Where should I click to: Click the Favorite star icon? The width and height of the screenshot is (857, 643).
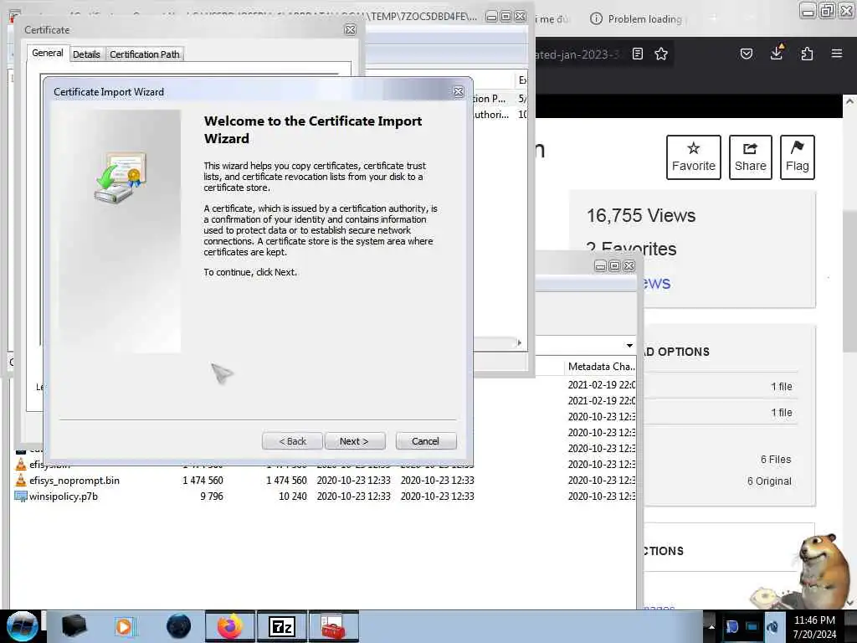(x=694, y=148)
